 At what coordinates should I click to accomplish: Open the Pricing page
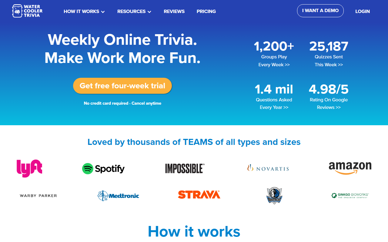tap(206, 11)
